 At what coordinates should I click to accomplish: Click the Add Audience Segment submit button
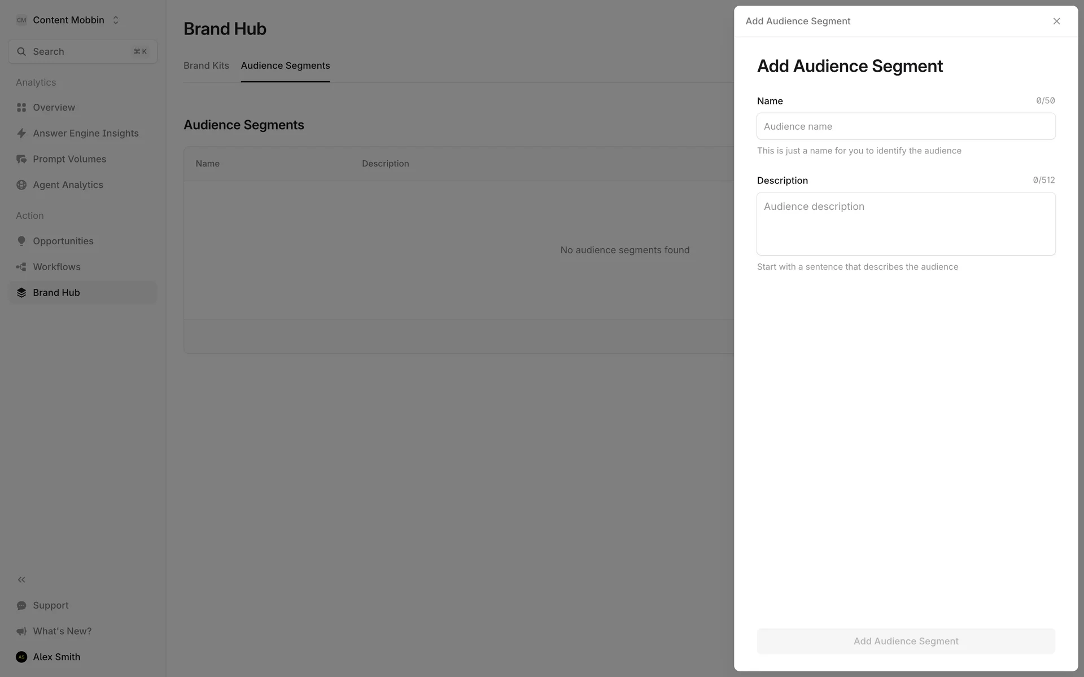click(906, 641)
